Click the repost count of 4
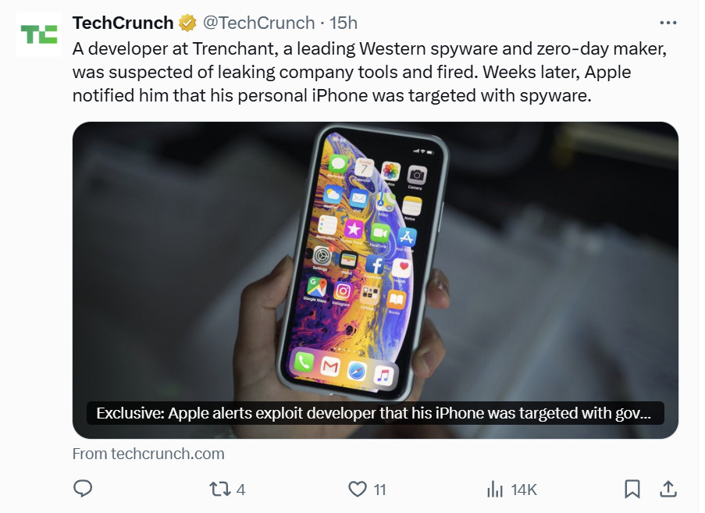Screen dimensions: 705x513 [240, 490]
